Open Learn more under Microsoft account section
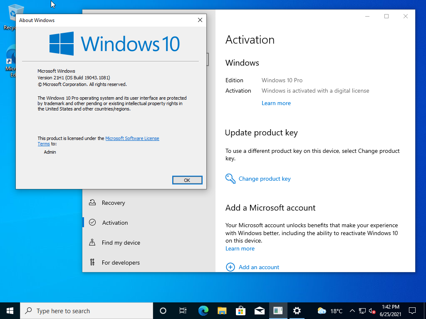The image size is (426, 319). tap(240, 248)
